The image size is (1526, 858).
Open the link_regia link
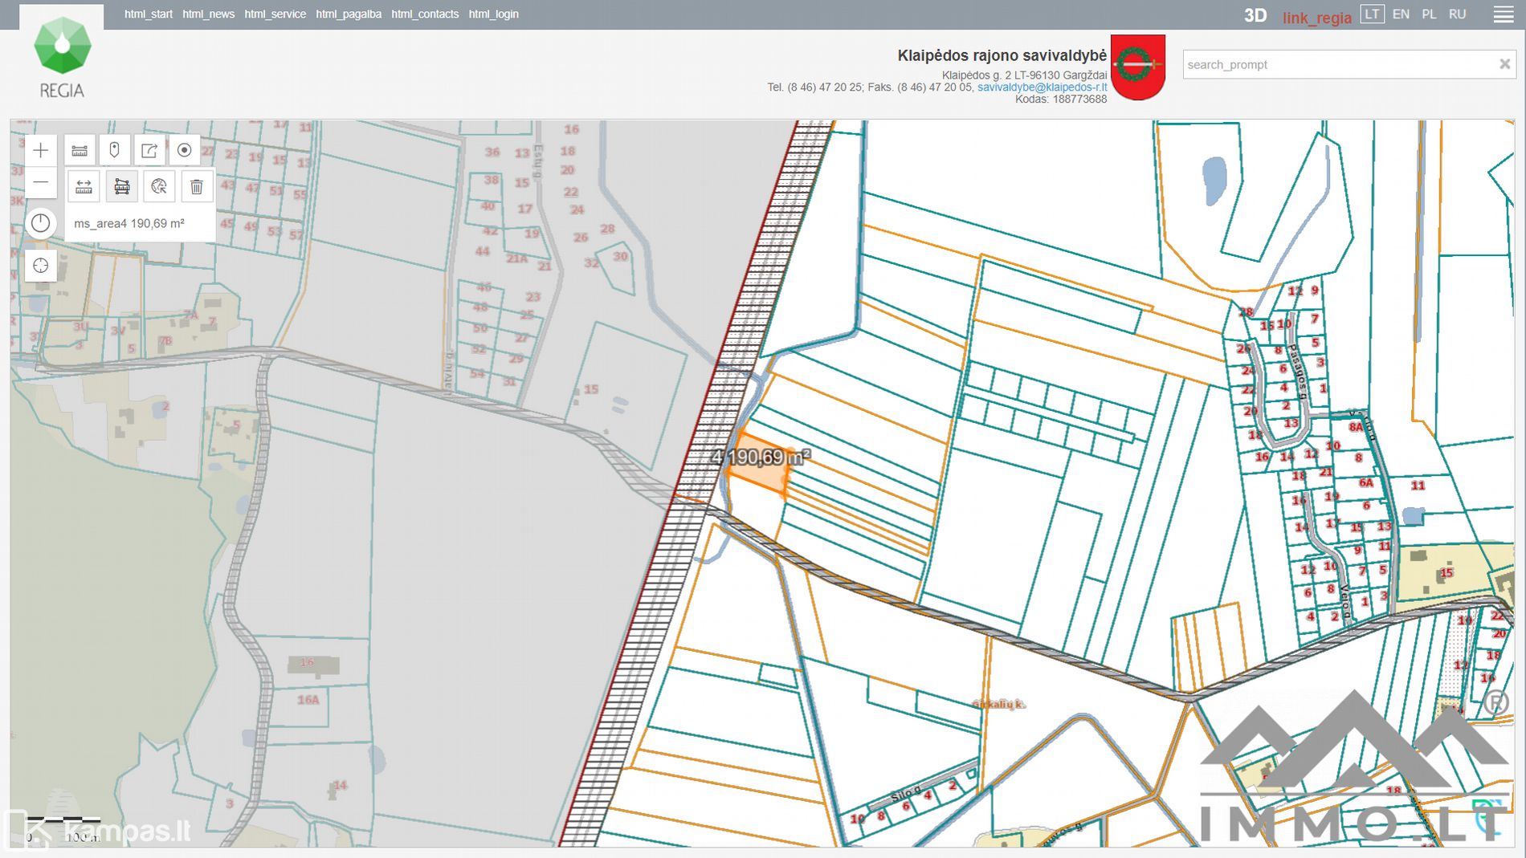click(1316, 18)
